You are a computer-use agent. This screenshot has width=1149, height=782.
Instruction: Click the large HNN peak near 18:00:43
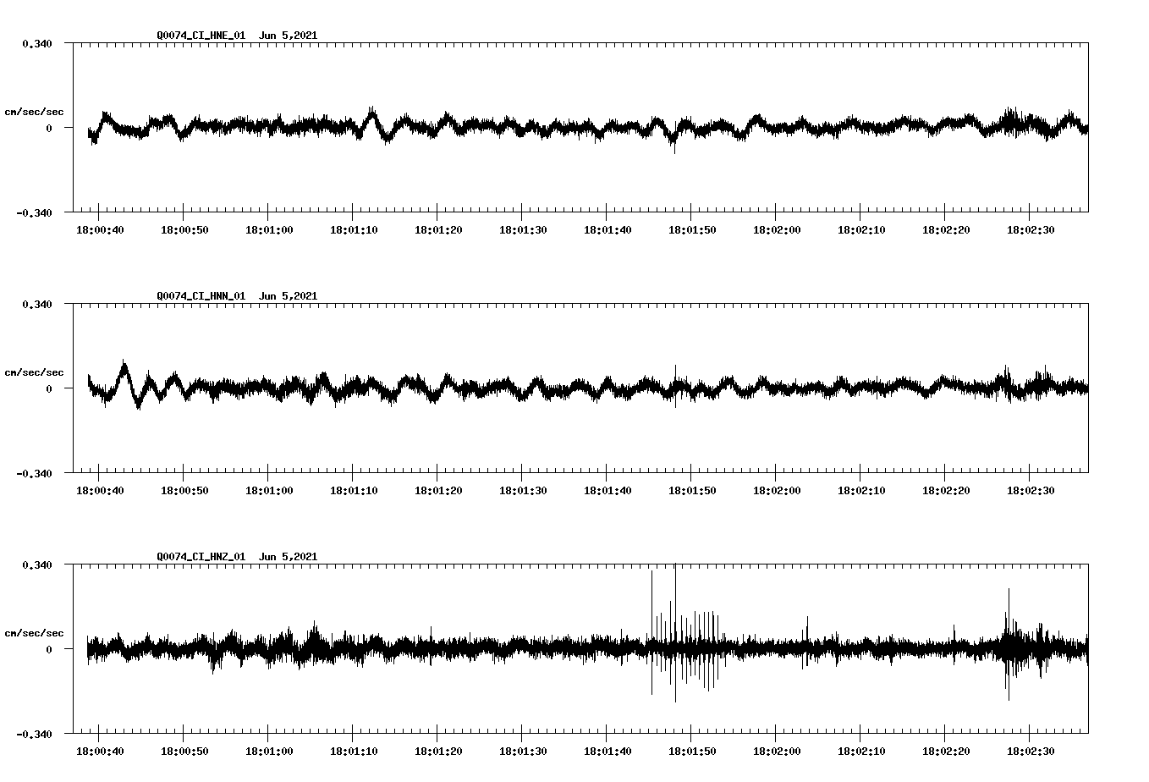point(124,369)
